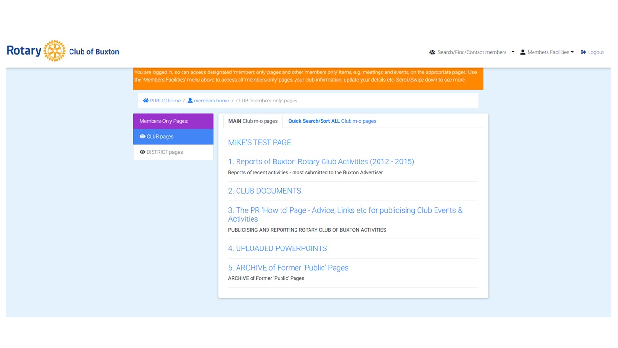
Task: Select CLUB pages in sidebar
Action: [173, 137]
